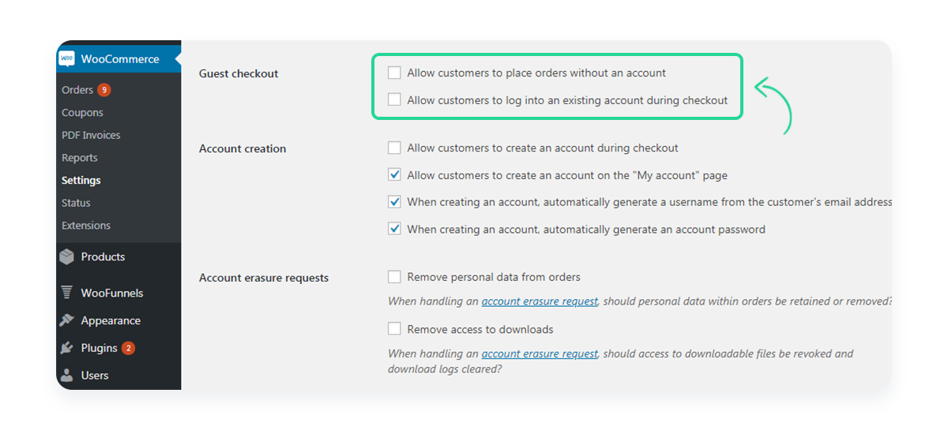Click the Plugins update badge showing 2
The width and height of the screenshot is (948, 434).
[128, 348]
